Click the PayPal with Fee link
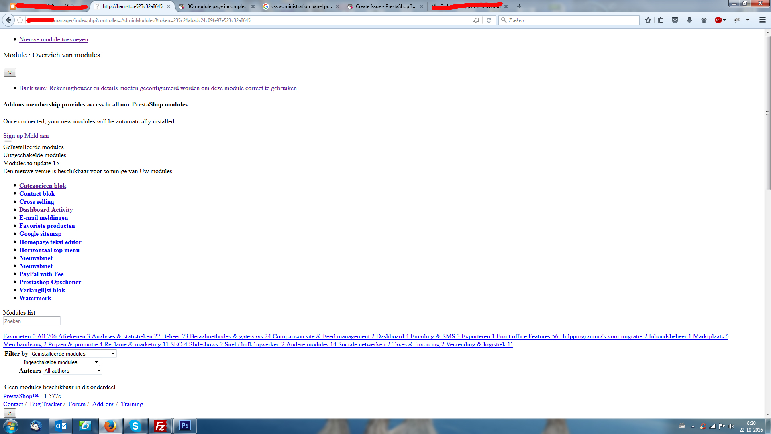Image resolution: width=771 pixels, height=434 pixels. tap(41, 274)
